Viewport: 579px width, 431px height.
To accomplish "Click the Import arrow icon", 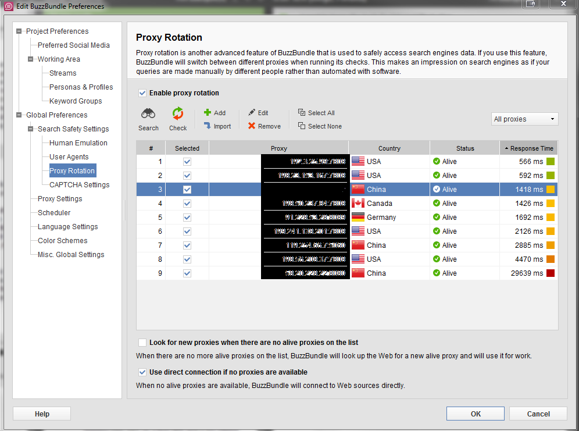I will pos(208,126).
